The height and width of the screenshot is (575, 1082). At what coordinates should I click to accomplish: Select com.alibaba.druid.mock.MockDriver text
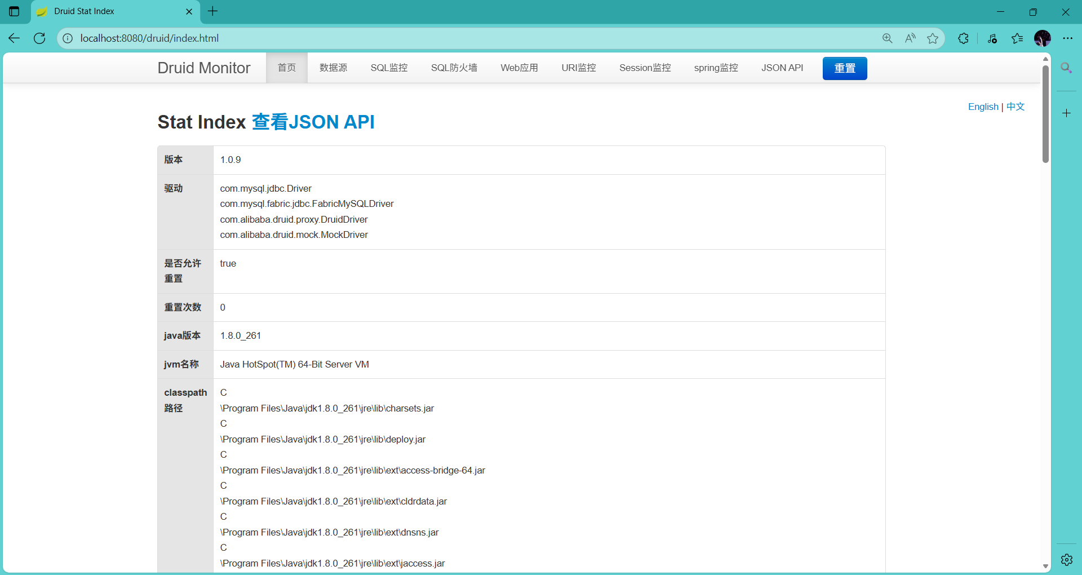pos(294,235)
